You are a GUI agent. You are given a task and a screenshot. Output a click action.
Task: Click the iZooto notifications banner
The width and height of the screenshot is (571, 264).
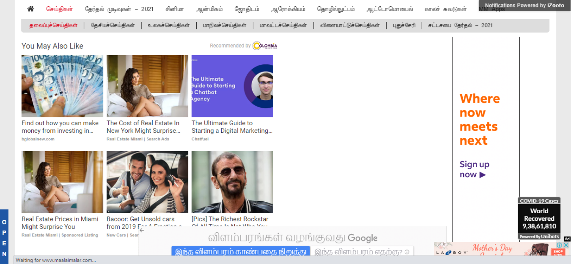524,6
